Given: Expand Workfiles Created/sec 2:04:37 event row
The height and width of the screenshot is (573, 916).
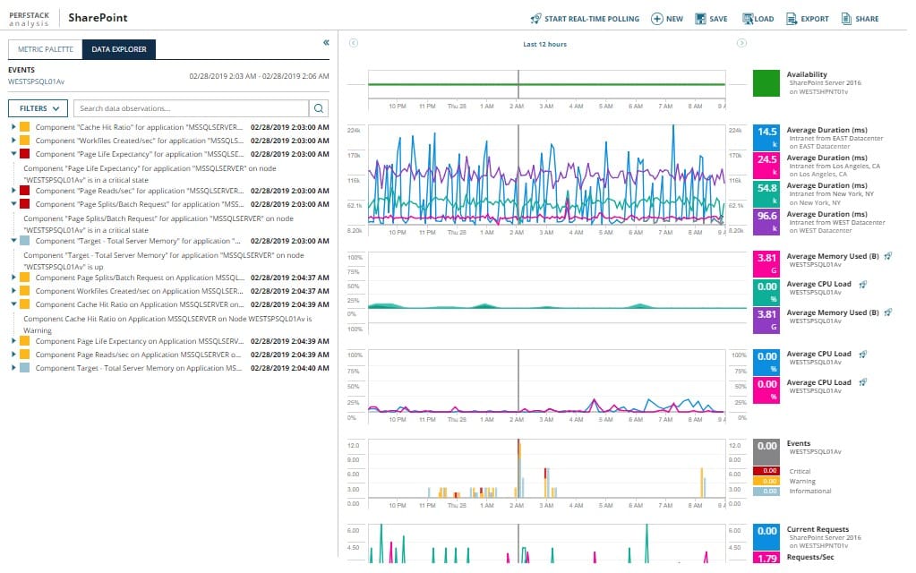Looking at the screenshot, I should tap(13, 291).
